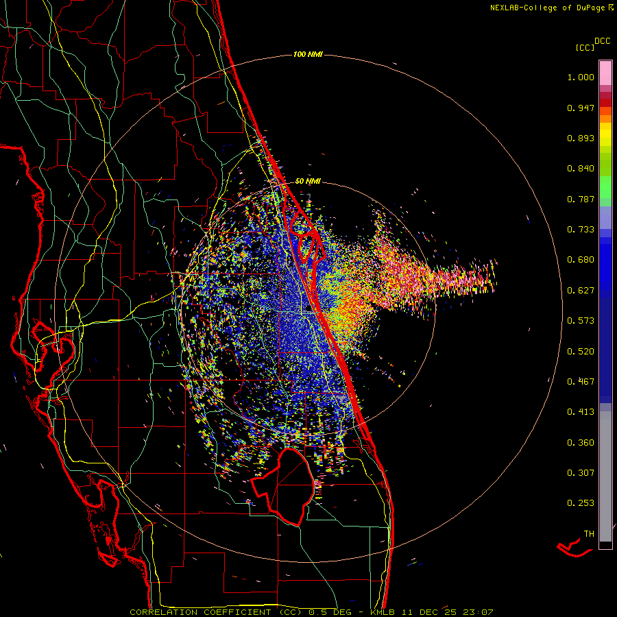Select the 0.413 scale value
Screen dimensions: 617x617
(581, 412)
